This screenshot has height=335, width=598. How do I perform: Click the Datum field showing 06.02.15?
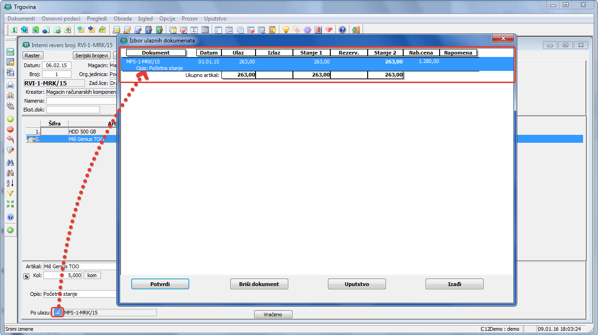pyautogui.click(x=56, y=66)
